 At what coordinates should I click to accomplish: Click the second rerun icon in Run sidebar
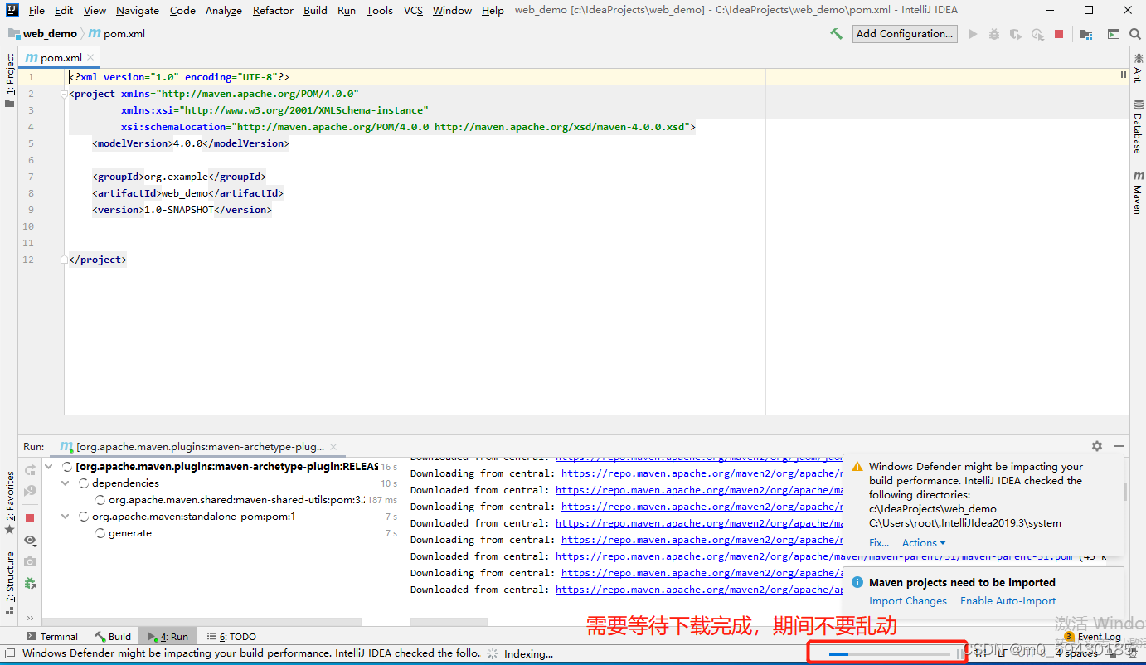point(31,491)
